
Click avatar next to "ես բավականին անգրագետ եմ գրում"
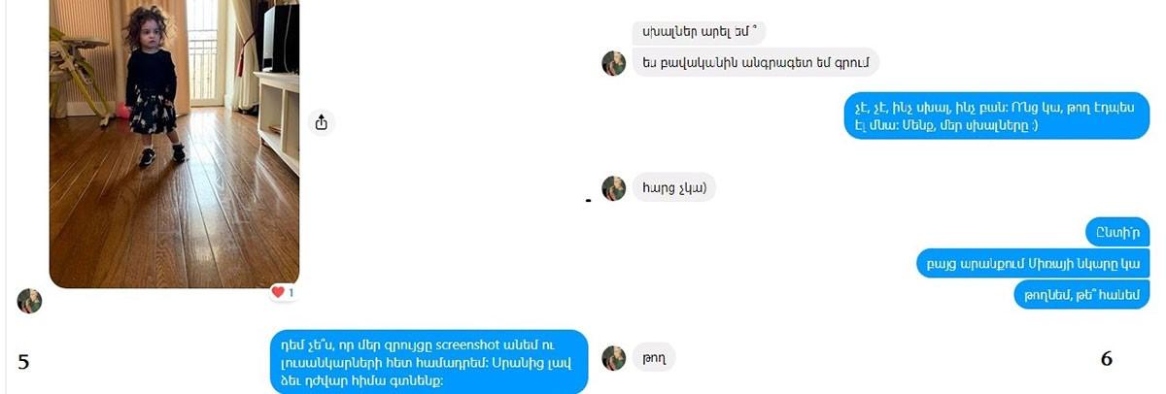coord(614,63)
